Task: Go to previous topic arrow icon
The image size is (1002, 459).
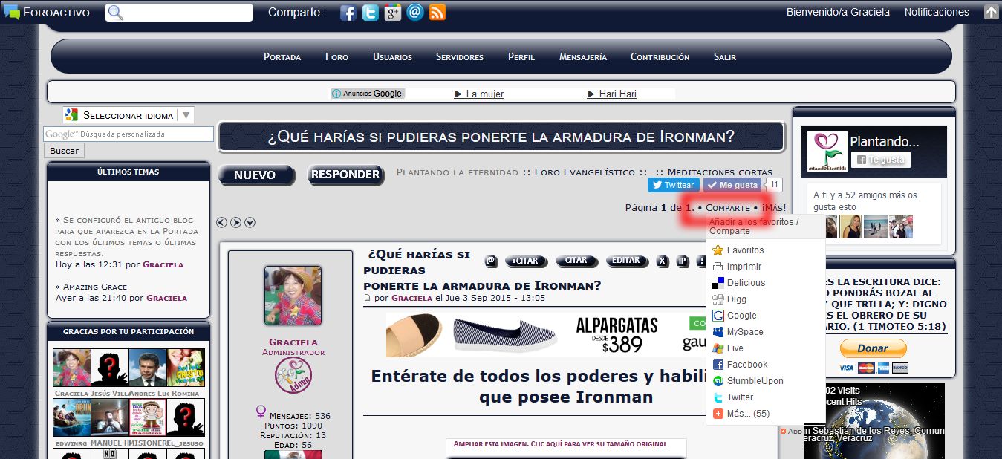Action: tap(222, 222)
